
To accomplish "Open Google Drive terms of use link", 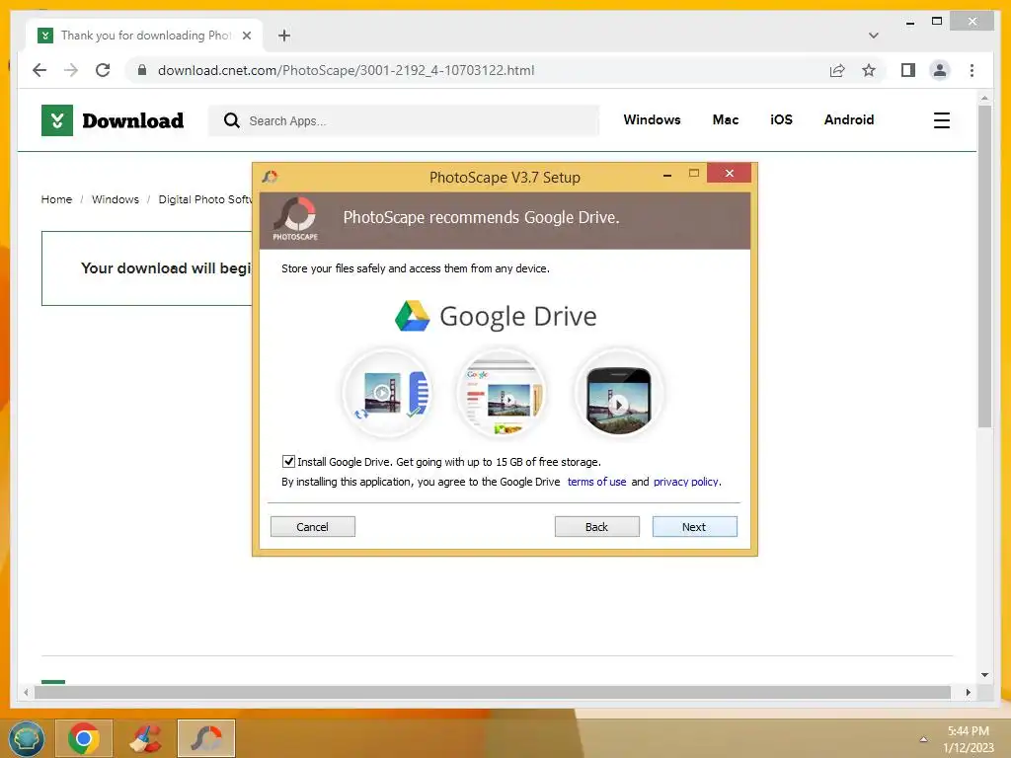I will point(596,482).
